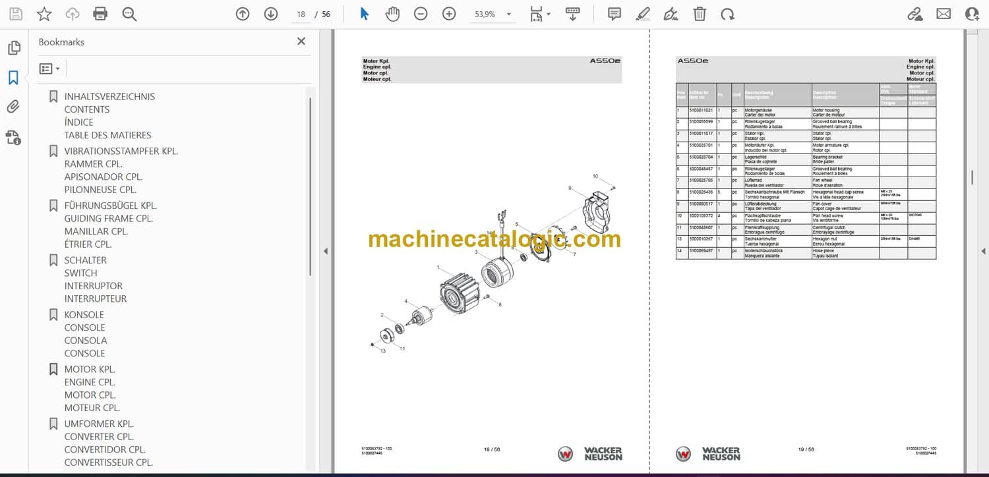Zoom in with the plus button

tap(449, 14)
